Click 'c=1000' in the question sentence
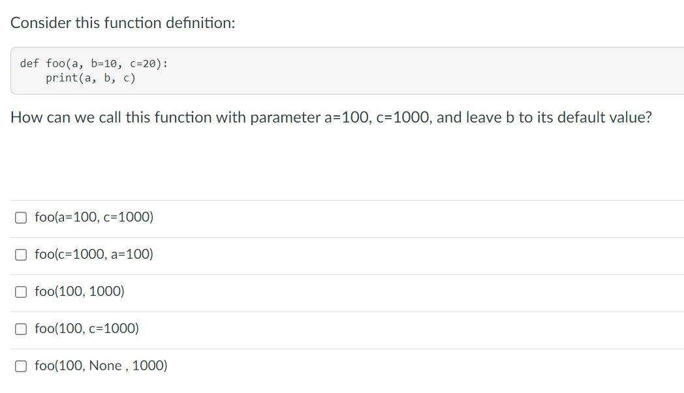The width and height of the screenshot is (684, 393). pyautogui.click(x=402, y=117)
